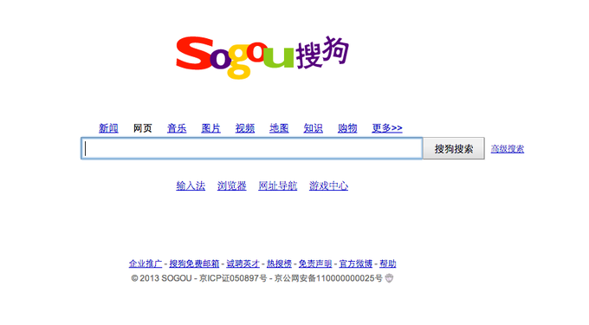Open the 热搜榜 hot searches link
Screen dimensions: 589x325
[x=279, y=263]
